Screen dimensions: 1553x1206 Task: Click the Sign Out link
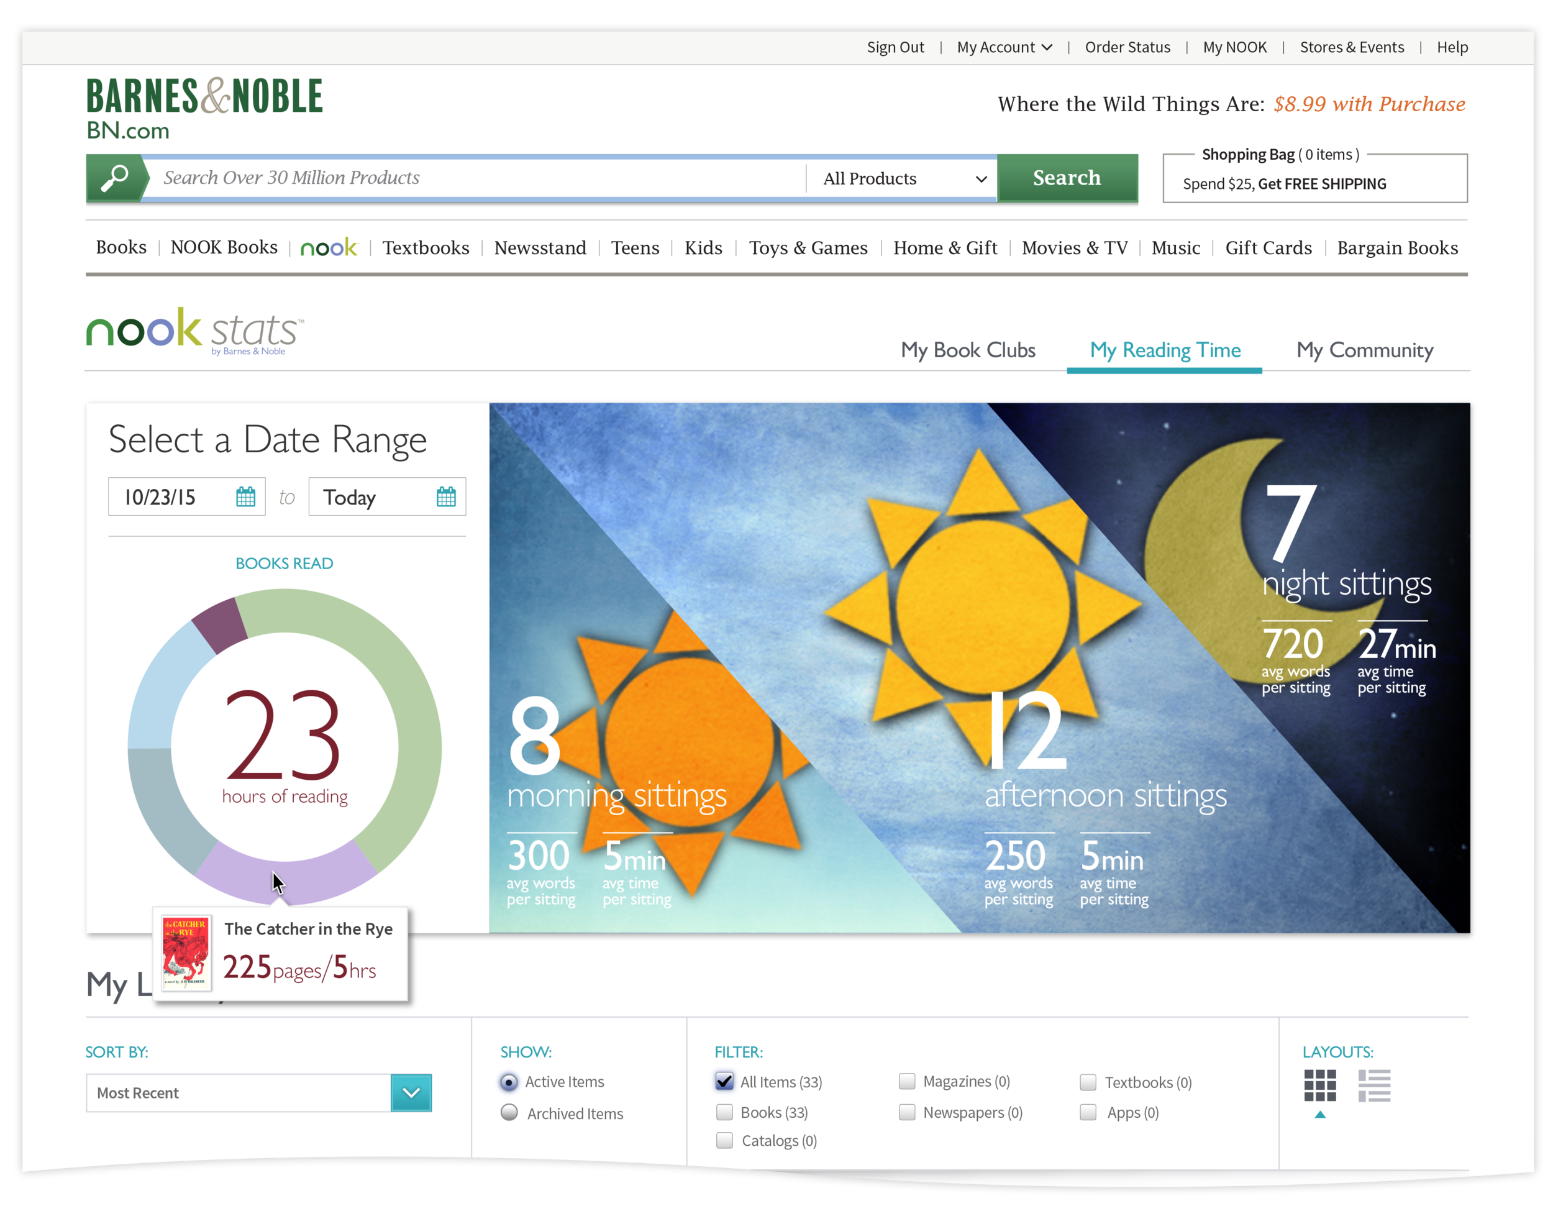click(895, 47)
